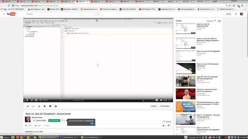
Task: Open My board Kanban bookmark
Action: pyautogui.click(x=70, y=9)
